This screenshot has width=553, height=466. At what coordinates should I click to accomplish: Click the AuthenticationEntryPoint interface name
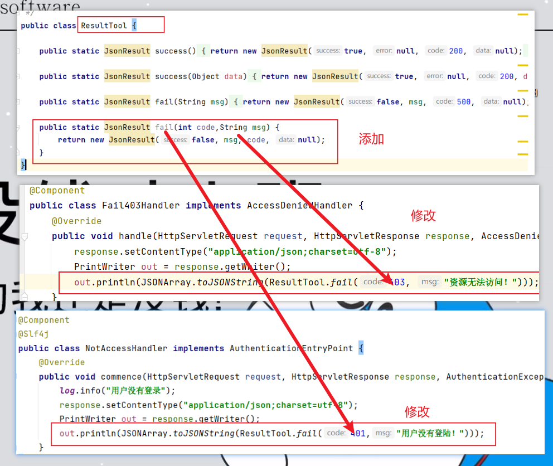[292, 348]
